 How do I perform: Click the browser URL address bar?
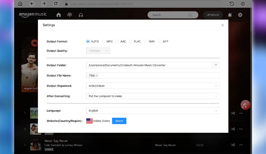point(142,4)
